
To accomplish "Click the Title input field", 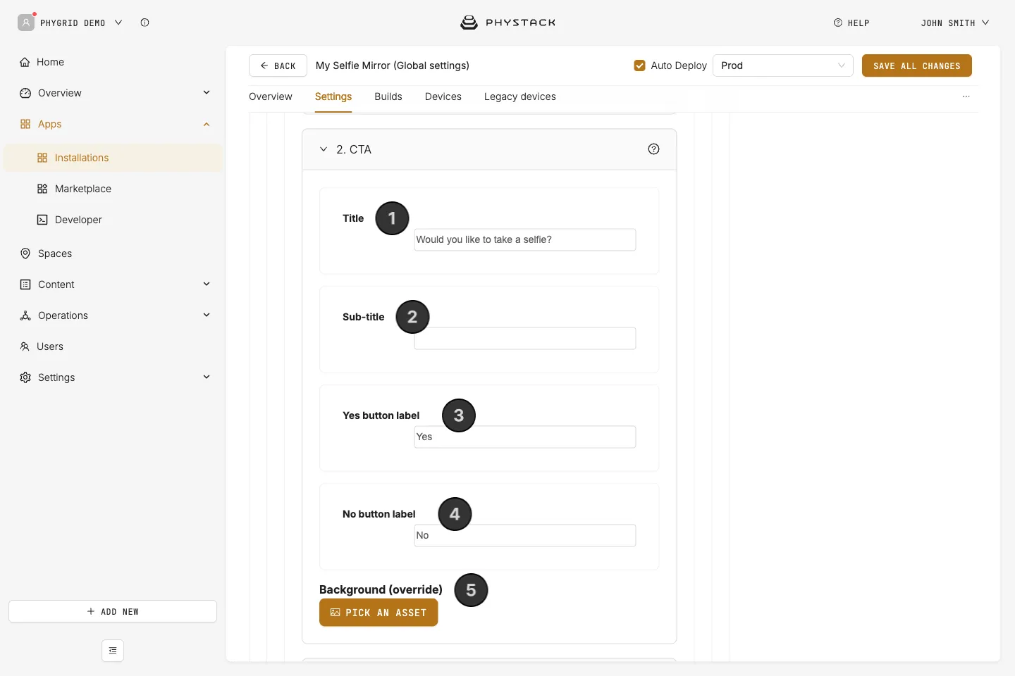I will pyautogui.click(x=525, y=239).
